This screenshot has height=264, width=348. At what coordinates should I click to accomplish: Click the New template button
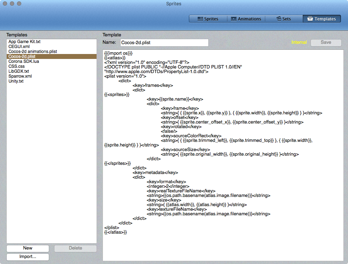[x=28, y=248]
